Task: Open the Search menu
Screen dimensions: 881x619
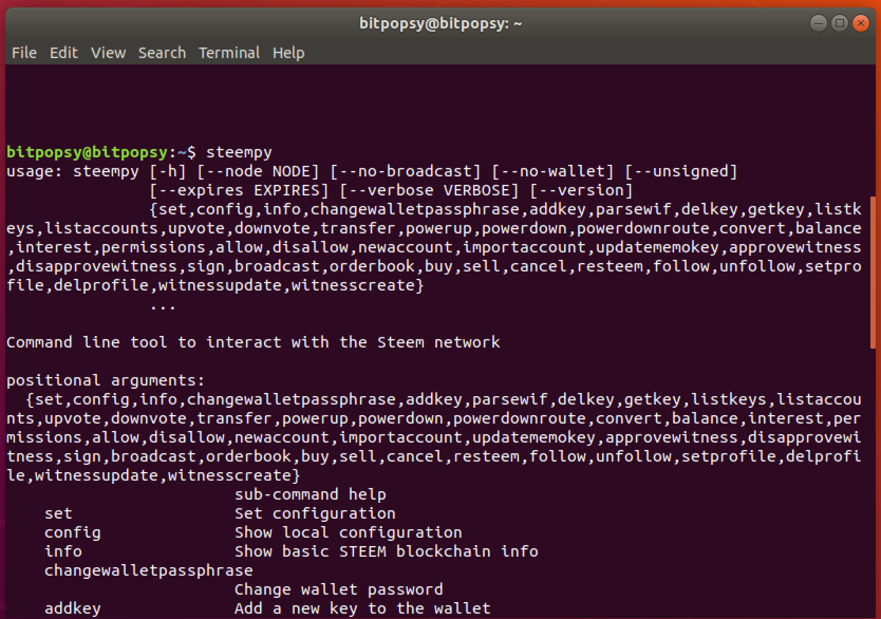Action: (162, 53)
